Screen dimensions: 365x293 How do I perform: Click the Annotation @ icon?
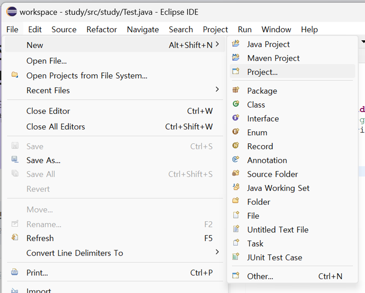point(236,159)
